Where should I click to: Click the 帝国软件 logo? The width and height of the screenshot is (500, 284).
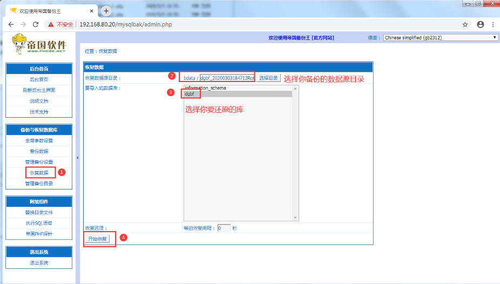(x=39, y=44)
